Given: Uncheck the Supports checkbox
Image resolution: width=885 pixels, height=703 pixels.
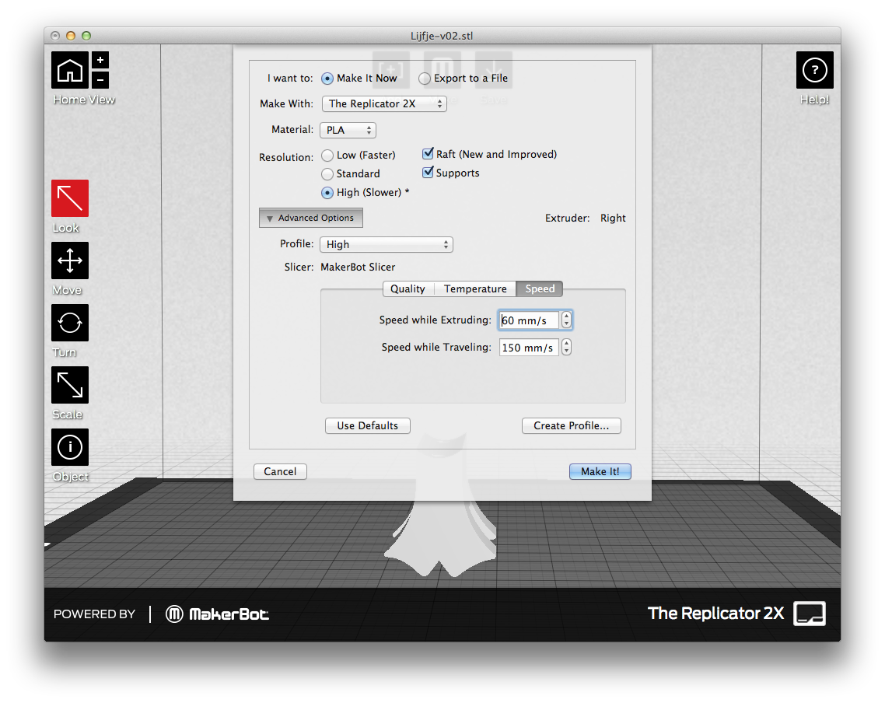Looking at the screenshot, I should point(428,173).
